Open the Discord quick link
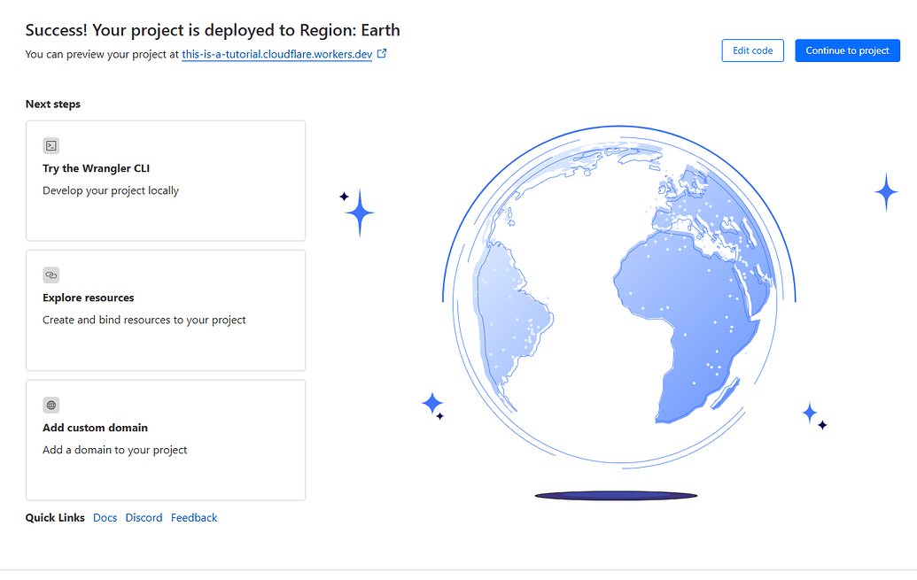 (x=144, y=517)
